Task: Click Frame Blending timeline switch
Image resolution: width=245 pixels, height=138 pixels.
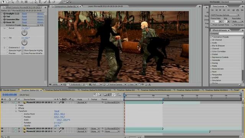Action: 109,95
